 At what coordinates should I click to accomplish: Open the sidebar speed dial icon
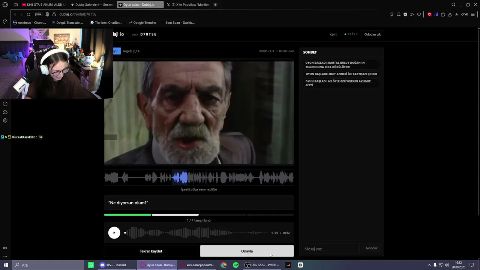[5, 22]
